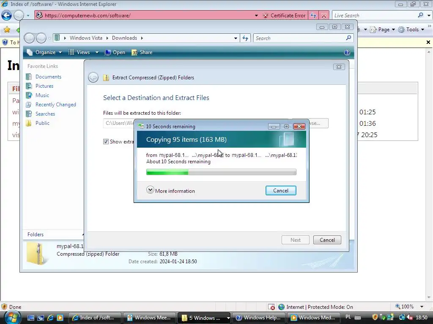
Task: Click the Windows Start orb
Action: pyautogui.click(x=12, y=318)
